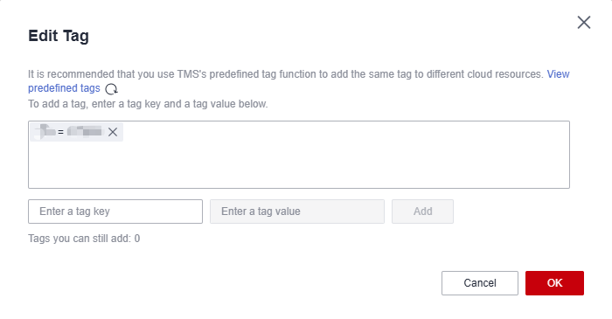Focus the 'Enter a tag key' field

(x=115, y=212)
